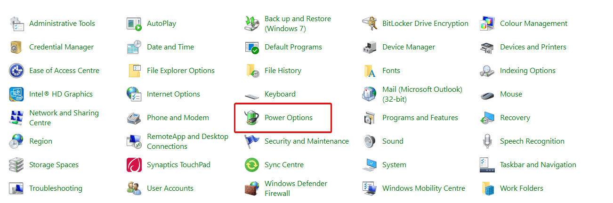
Task: Open Back up and Restore (Windows 7)
Action: (x=298, y=24)
